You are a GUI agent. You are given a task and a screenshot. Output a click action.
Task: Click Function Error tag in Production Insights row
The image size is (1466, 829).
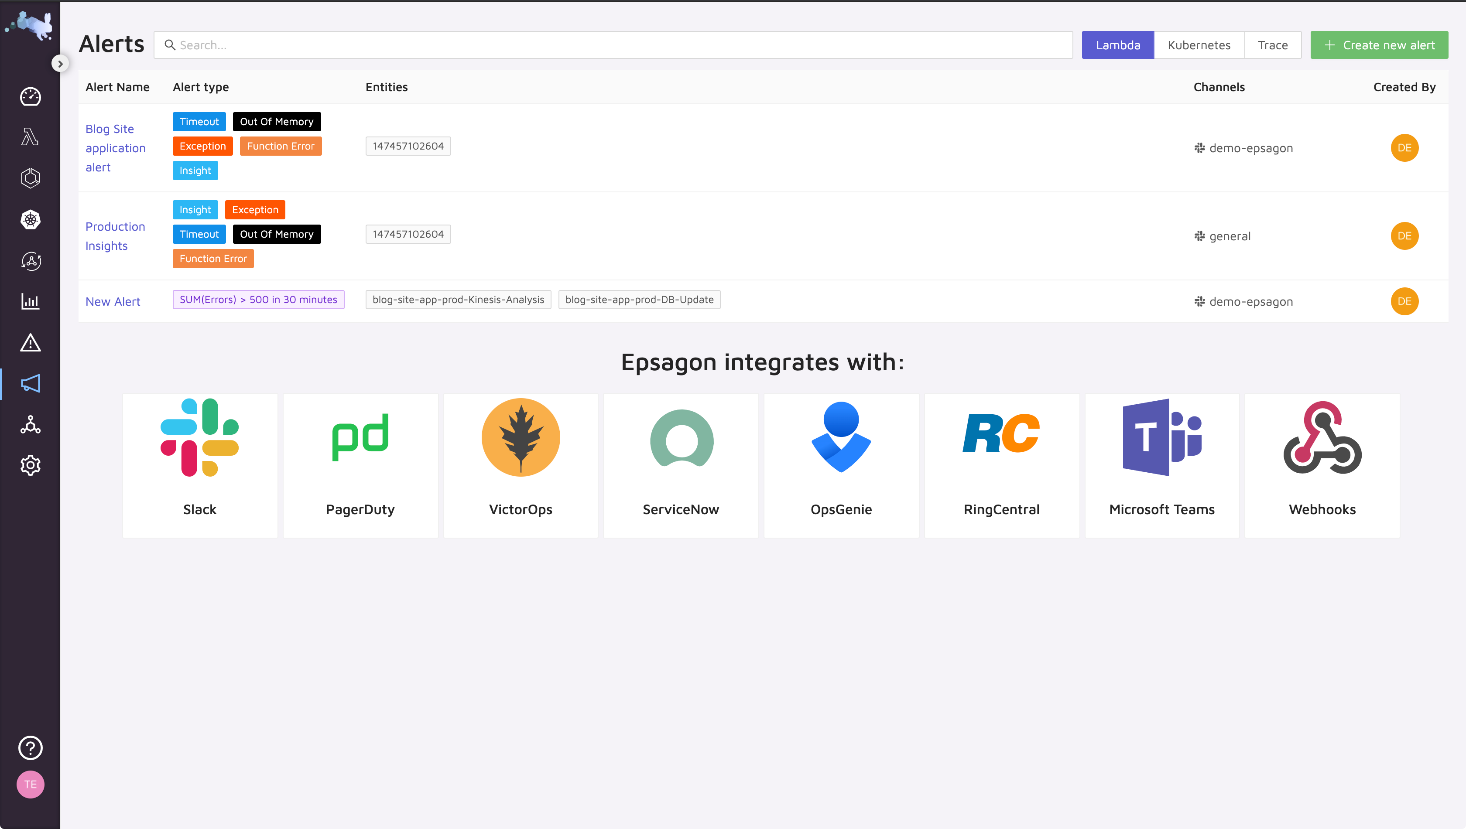pos(213,259)
